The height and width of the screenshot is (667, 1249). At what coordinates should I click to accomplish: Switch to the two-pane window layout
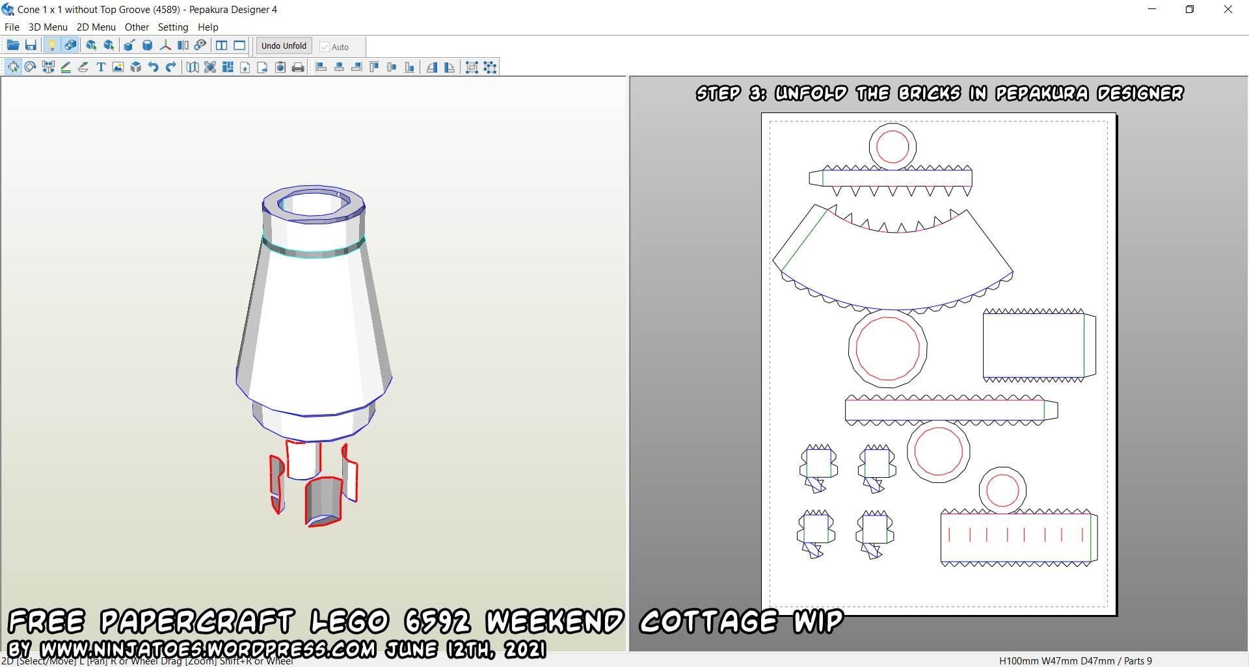(x=222, y=45)
